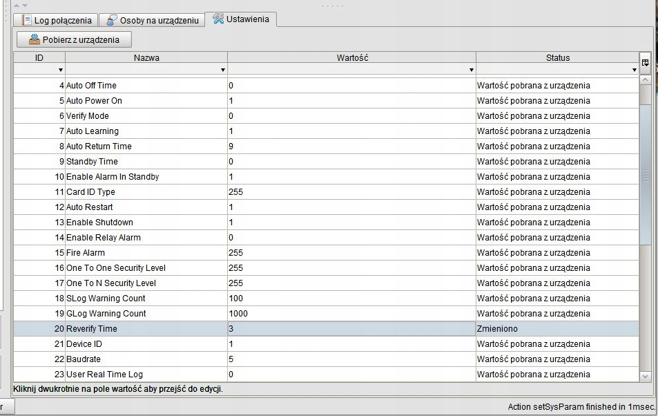Open the Wartość column filter dropdown

[x=471, y=70]
